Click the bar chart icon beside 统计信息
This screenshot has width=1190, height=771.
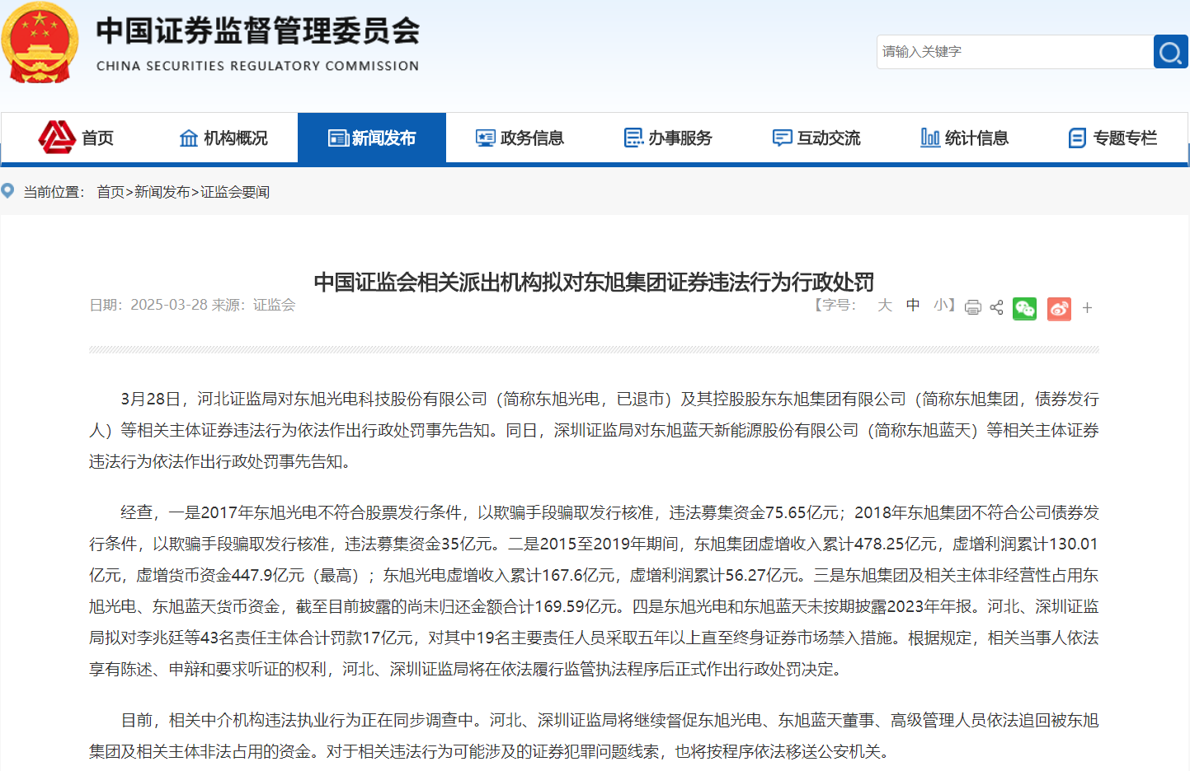[930, 138]
